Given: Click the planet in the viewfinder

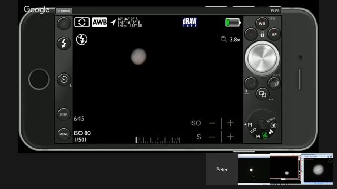Looking at the screenshot, I should (x=138, y=57).
